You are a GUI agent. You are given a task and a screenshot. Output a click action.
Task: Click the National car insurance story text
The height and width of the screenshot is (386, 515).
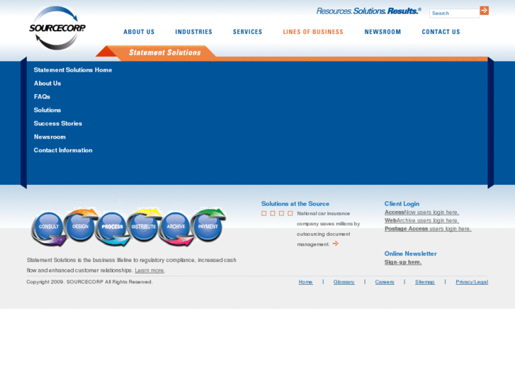tap(328, 229)
